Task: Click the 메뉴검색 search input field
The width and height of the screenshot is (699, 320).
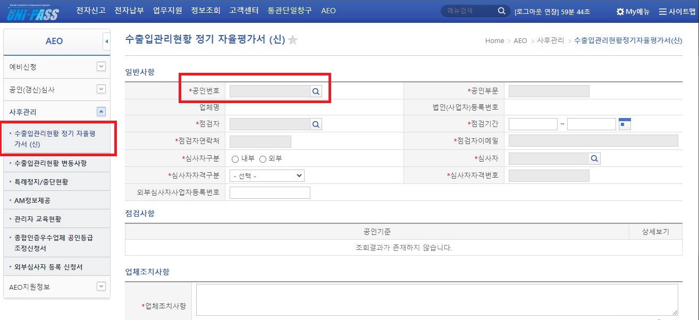Action: (469, 11)
